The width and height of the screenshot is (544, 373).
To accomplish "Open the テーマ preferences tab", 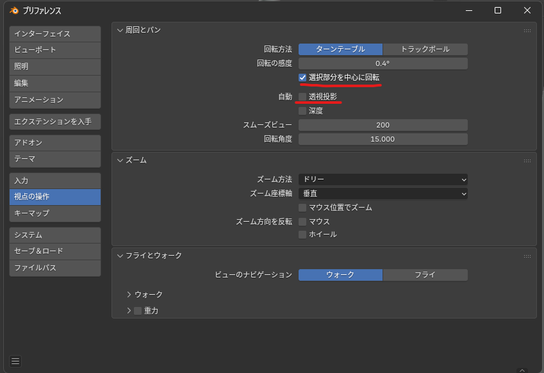I will [55, 159].
